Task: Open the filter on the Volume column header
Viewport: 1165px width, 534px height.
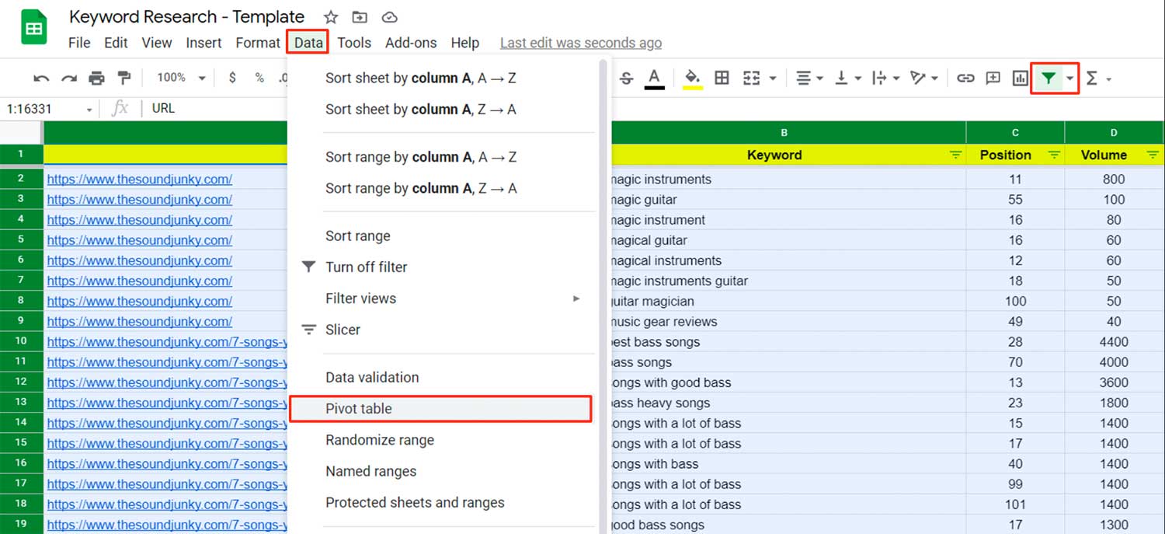Action: (1153, 155)
